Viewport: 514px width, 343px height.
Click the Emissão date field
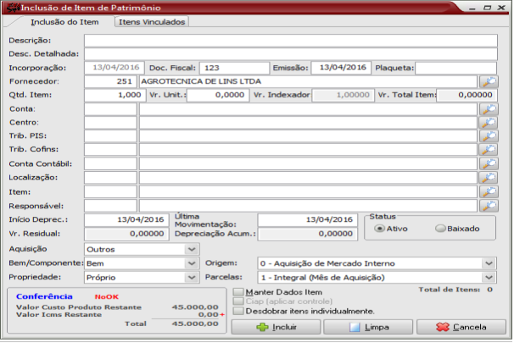[341, 68]
